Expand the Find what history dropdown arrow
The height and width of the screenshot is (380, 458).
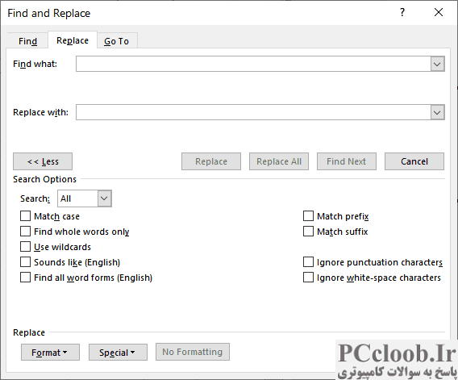(x=437, y=64)
